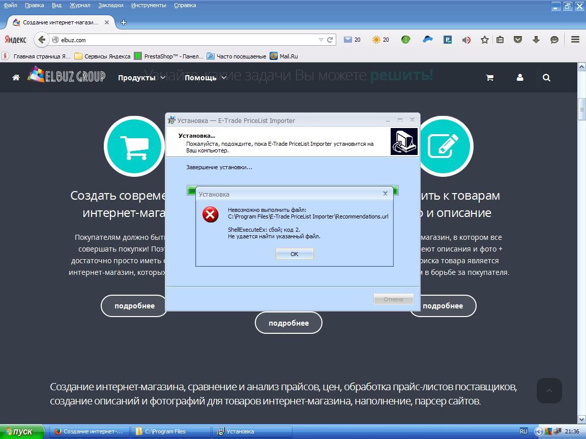Open the Вид menu
Screen dimensions: 586x439
[56, 5]
